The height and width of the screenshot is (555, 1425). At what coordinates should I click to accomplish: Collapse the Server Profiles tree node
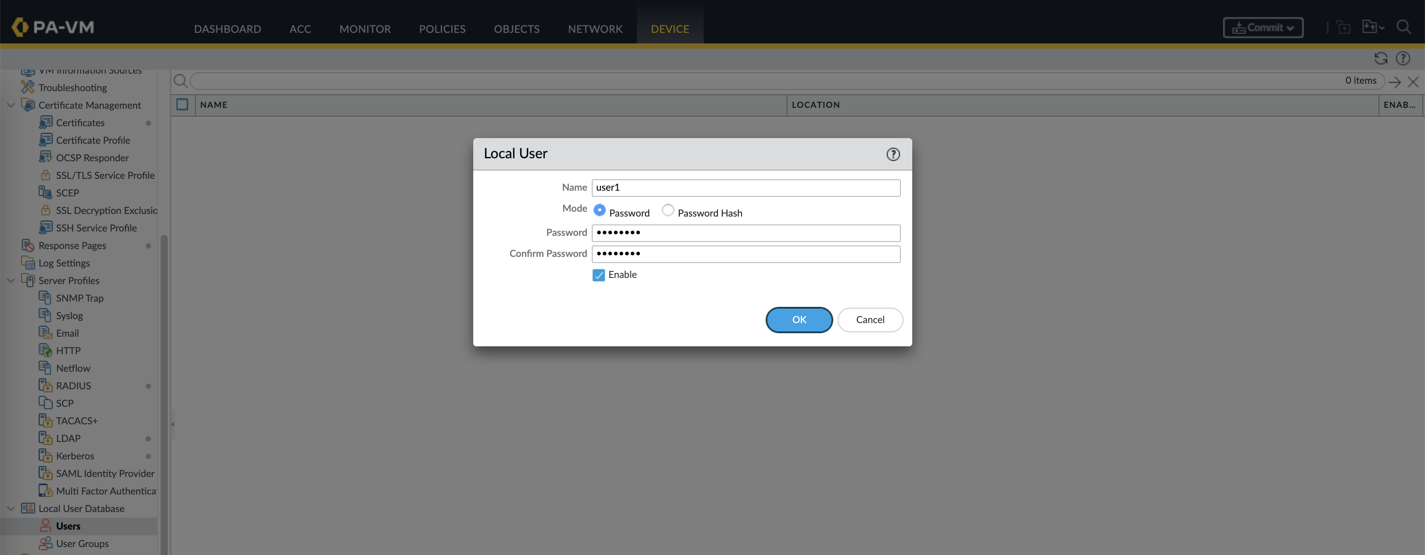(x=11, y=281)
